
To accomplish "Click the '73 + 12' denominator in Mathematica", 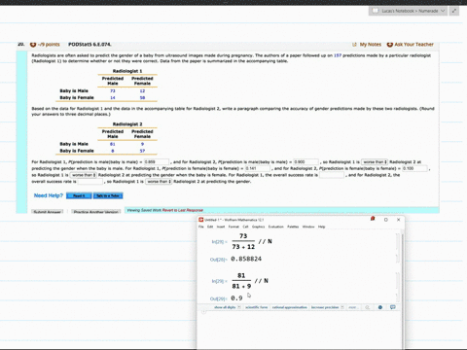I will [x=243, y=247].
